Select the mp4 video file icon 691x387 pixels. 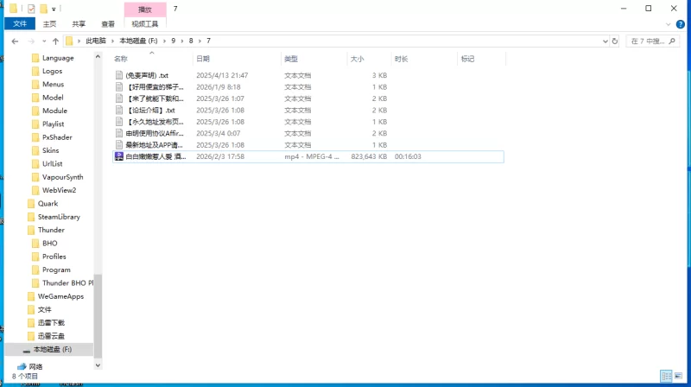coord(119,156)
